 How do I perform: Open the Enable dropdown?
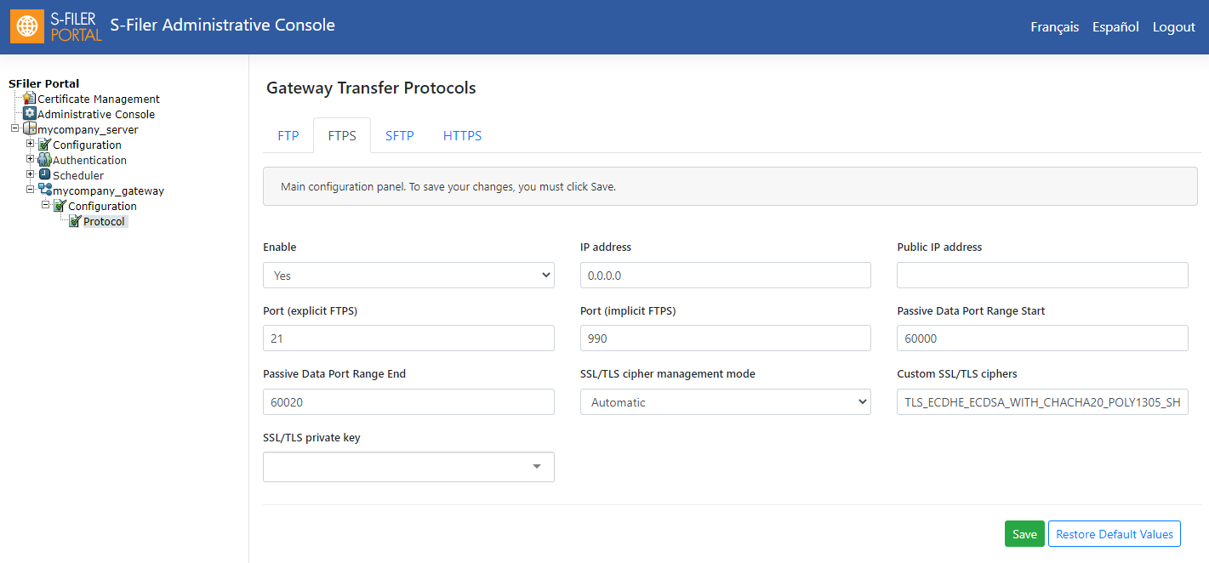[408, 276]
